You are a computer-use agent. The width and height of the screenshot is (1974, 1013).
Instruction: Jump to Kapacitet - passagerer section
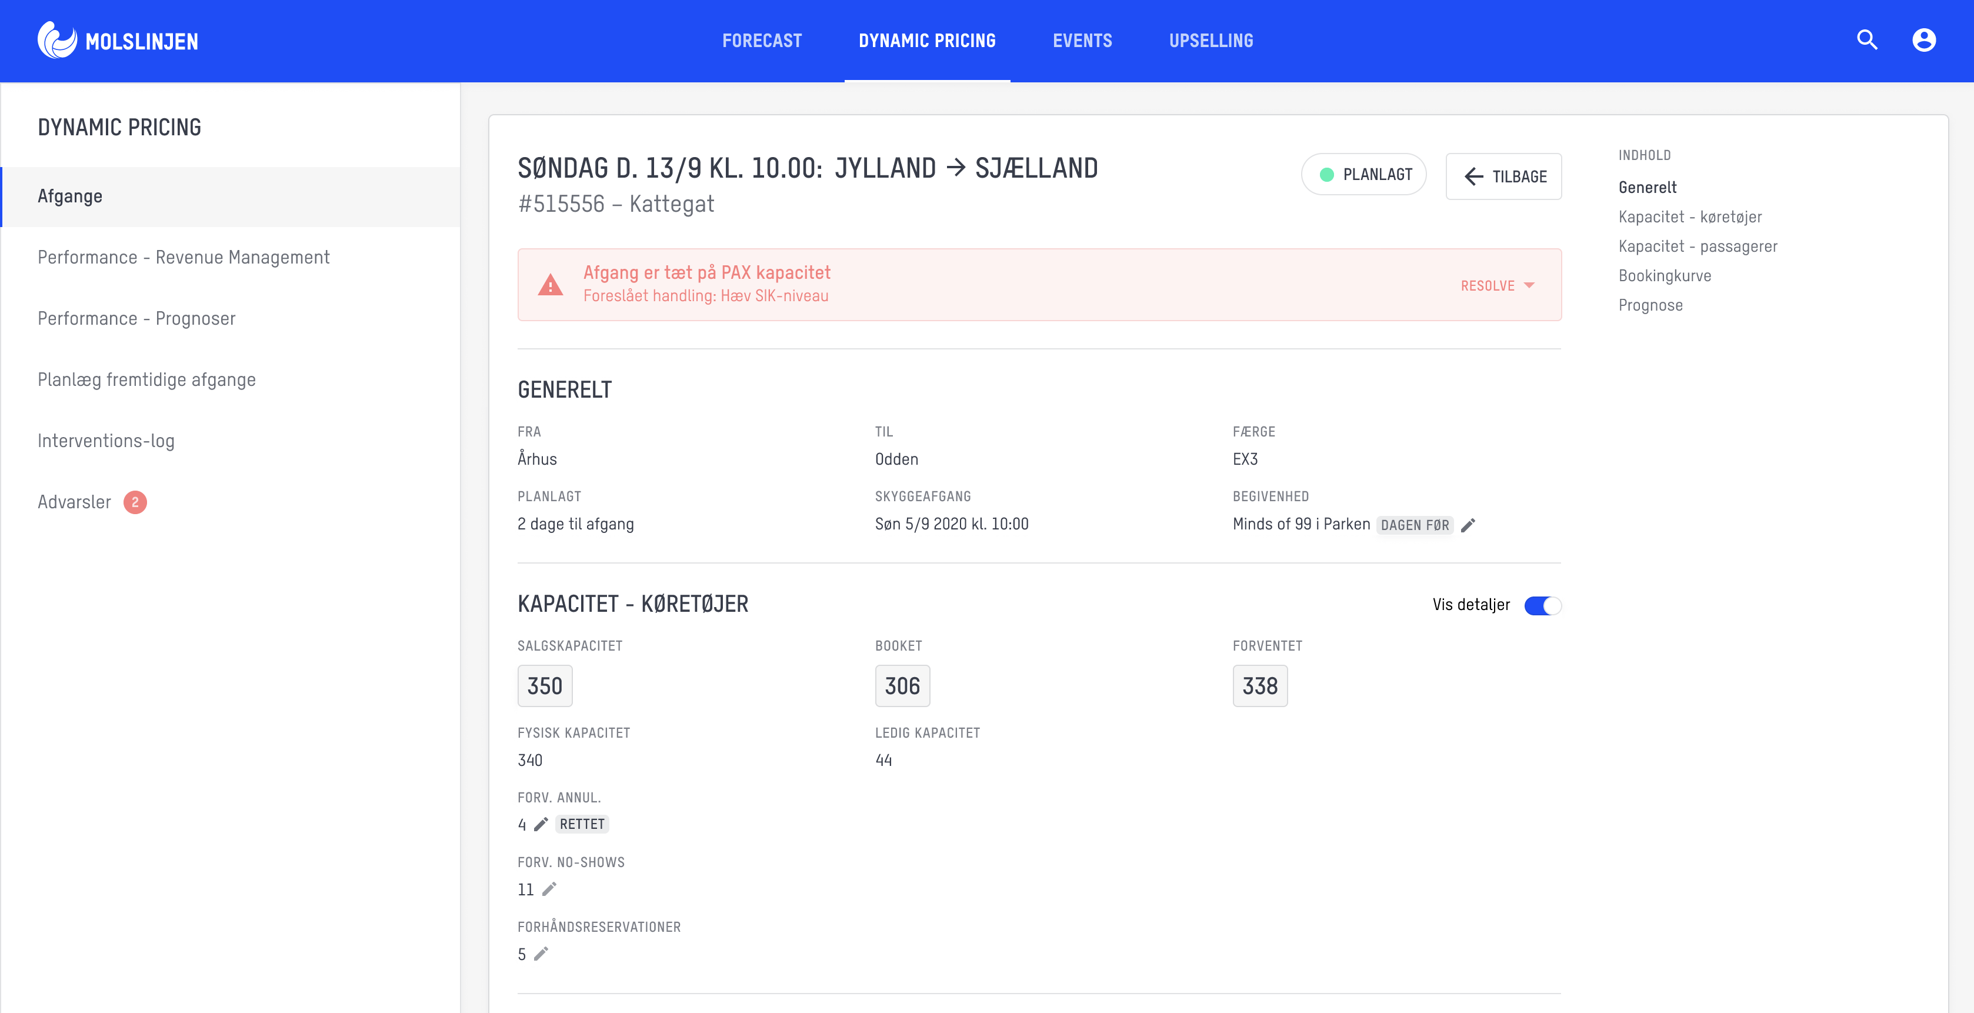(1698, 246)
